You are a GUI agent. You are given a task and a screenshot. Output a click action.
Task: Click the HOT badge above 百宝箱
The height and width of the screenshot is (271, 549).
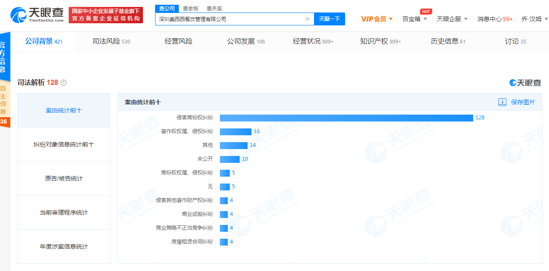coord(425,12)
